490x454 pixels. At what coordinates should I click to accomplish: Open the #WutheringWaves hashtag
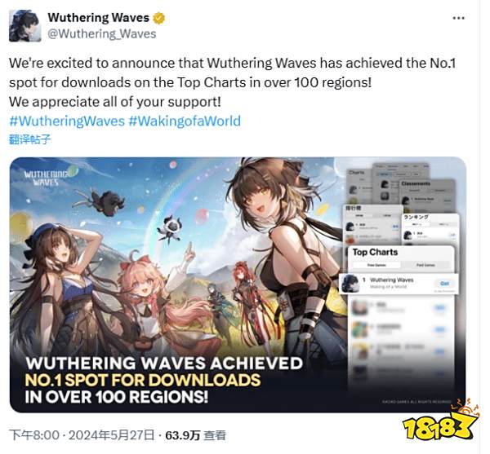click(x=67, y=121)
